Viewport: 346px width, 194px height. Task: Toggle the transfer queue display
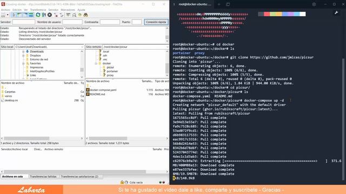[x=31, y=15]
